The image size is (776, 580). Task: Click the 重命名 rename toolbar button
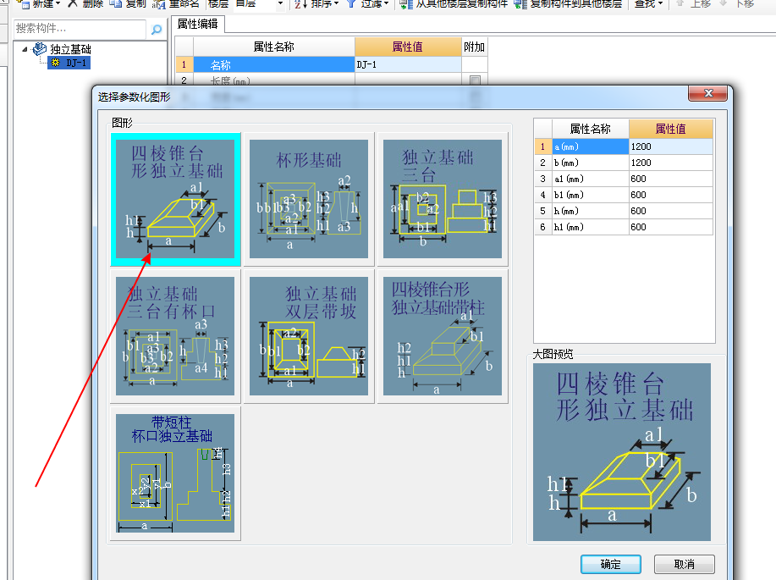coord(176,4)
